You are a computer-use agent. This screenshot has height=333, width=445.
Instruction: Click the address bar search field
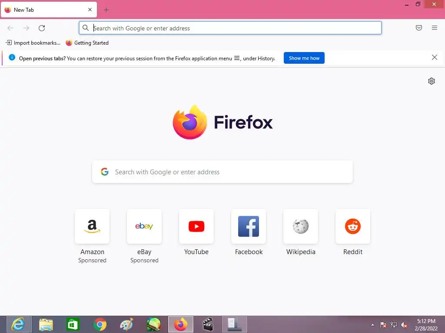(230, 28)
